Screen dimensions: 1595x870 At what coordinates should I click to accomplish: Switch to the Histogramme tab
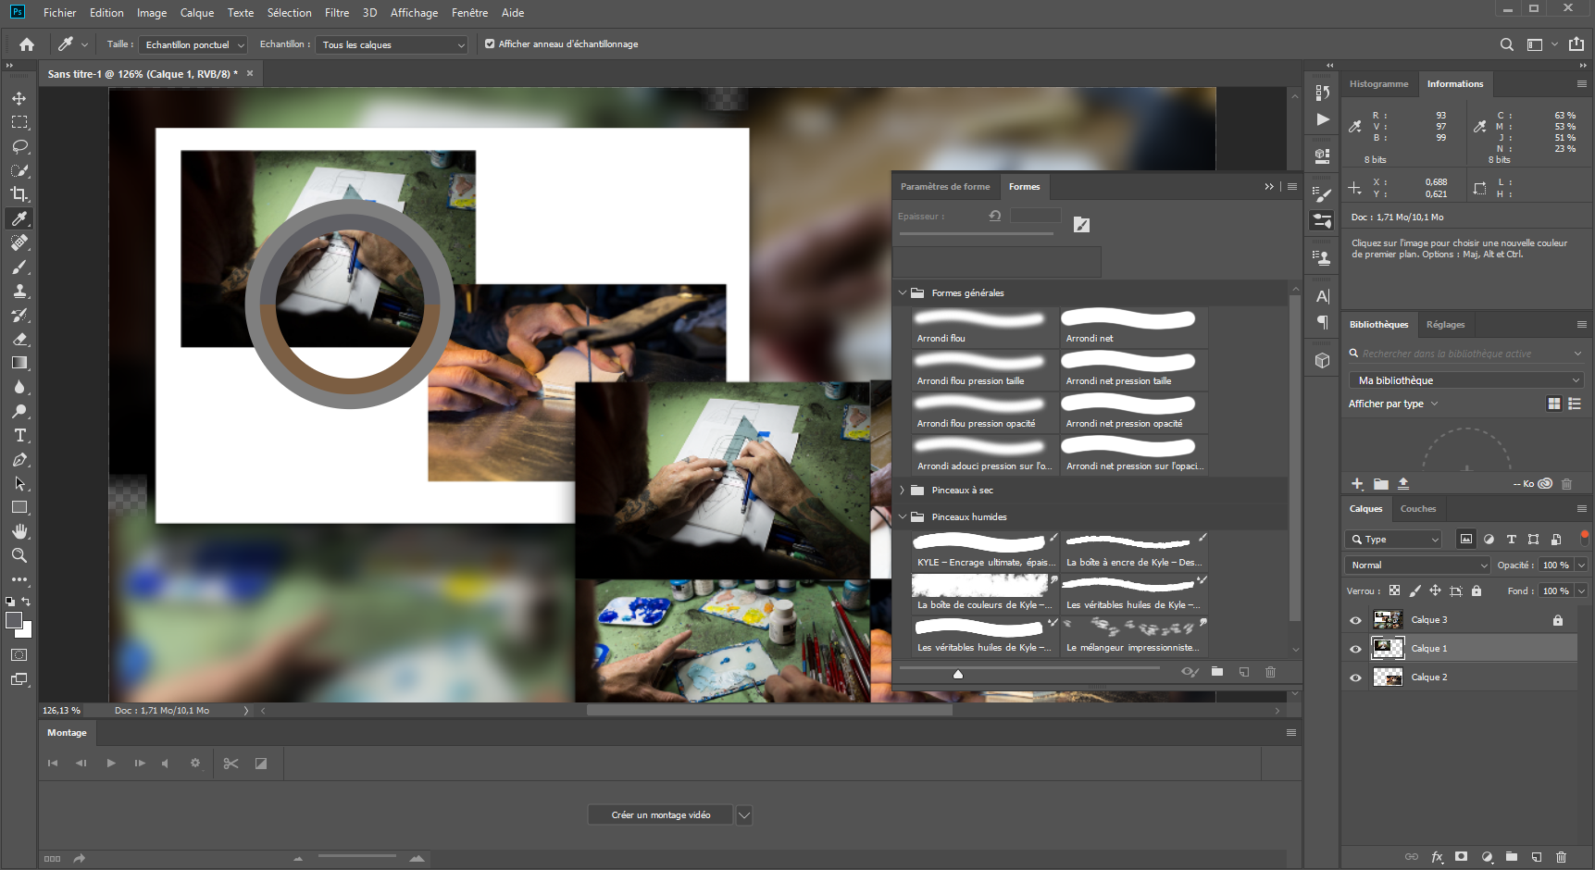click(x=1378, y=83)
